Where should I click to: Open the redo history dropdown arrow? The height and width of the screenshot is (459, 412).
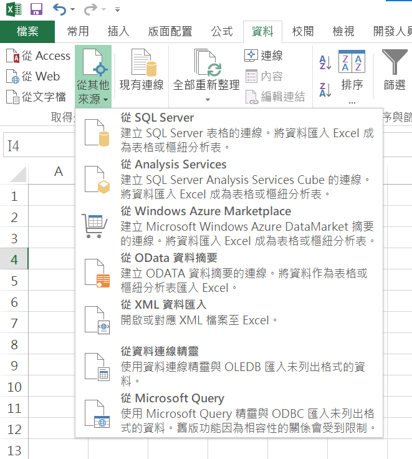103,9
